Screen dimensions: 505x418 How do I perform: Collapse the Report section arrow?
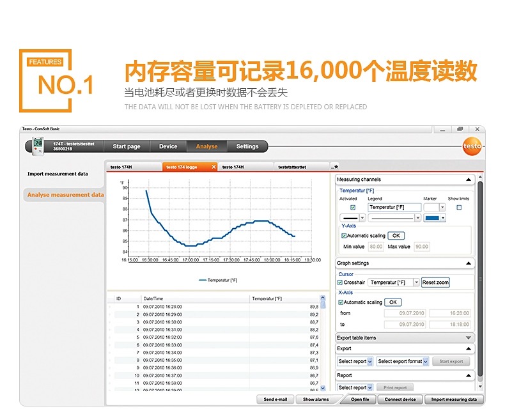pyautogui.click(x=469, y=375)
